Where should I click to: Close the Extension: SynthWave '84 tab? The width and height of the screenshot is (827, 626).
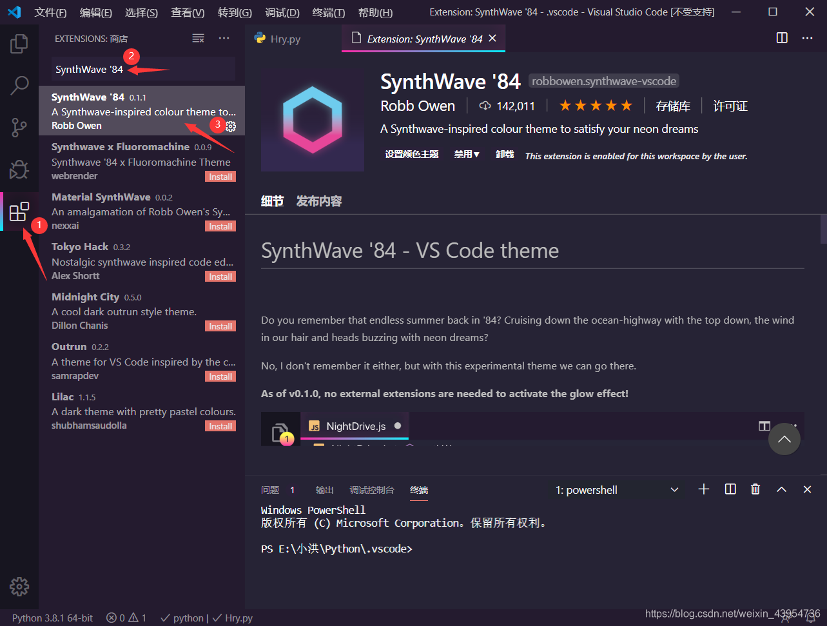[x=492, y=39]
